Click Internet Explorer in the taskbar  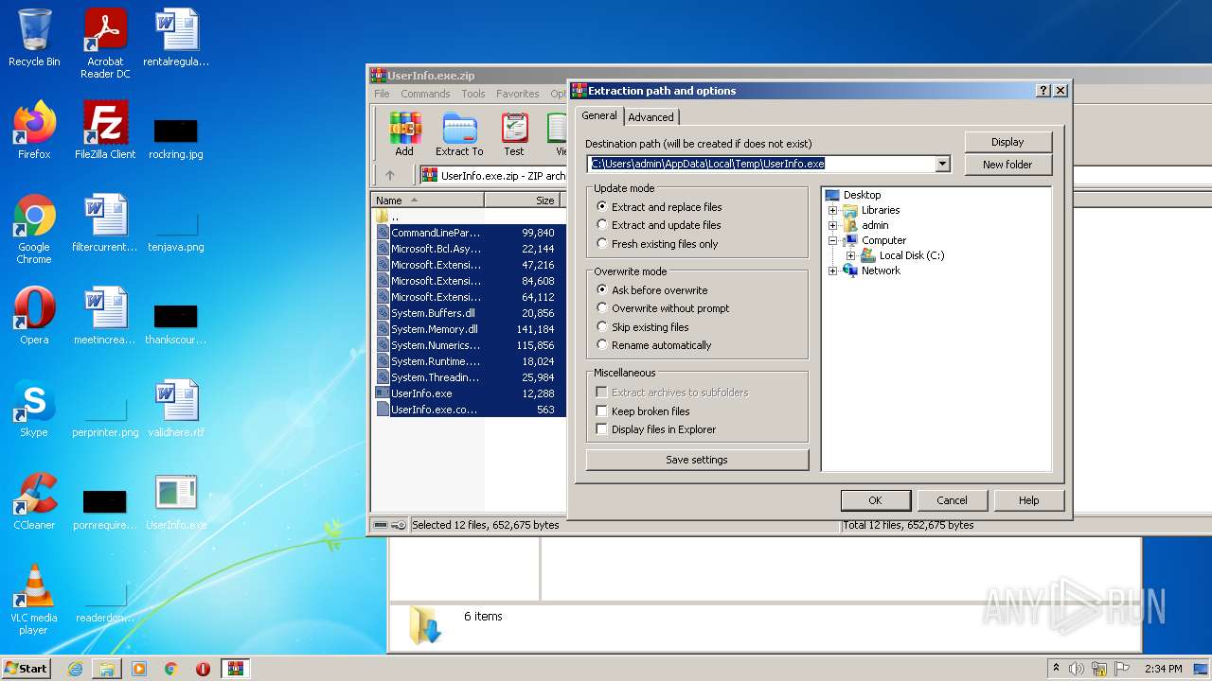pos(76,669)
